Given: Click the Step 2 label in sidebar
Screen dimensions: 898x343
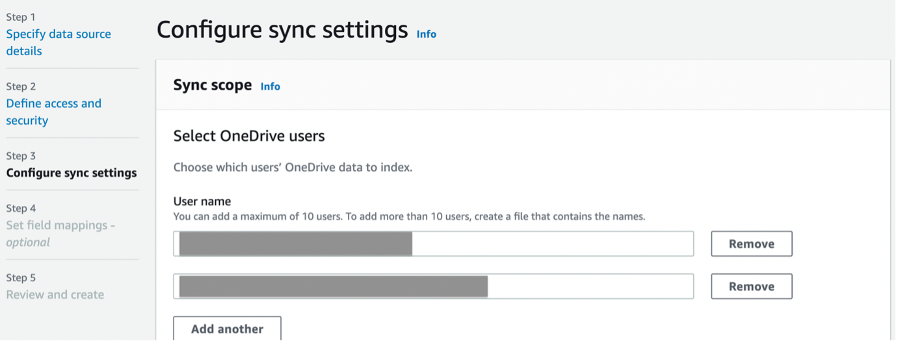Looking at the screenshot, I should point(21,86).
